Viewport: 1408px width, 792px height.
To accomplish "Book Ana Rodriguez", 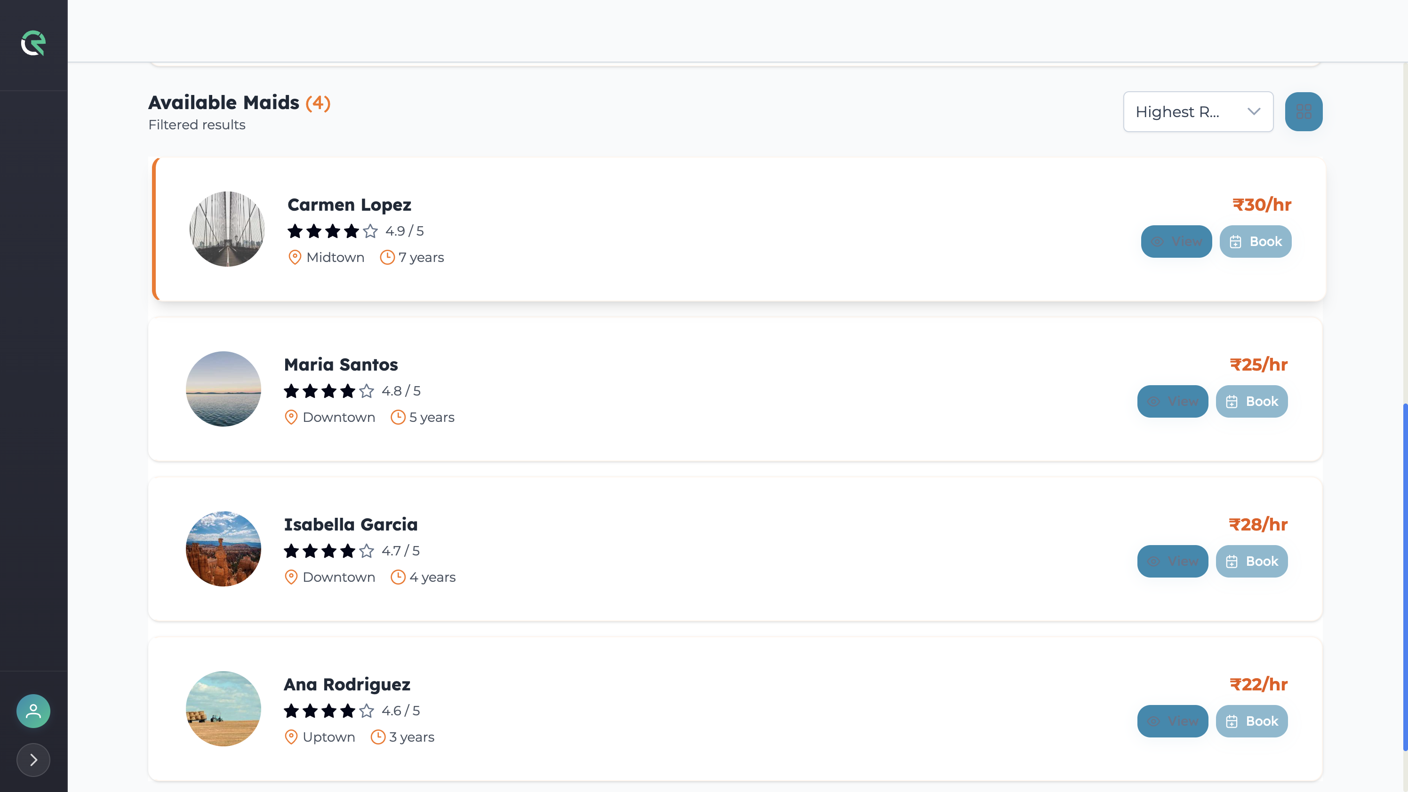I will pyautogui.click(x=1252, y=721).
